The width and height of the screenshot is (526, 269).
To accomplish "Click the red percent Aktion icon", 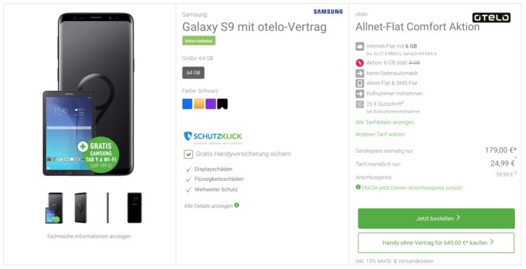I will point(360,62).
